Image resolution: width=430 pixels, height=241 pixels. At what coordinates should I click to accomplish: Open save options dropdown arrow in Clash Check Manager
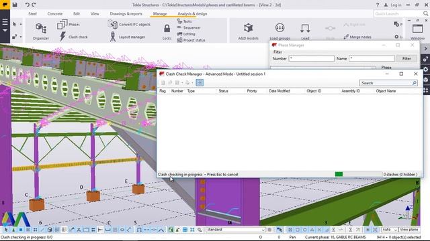point(182,82)
